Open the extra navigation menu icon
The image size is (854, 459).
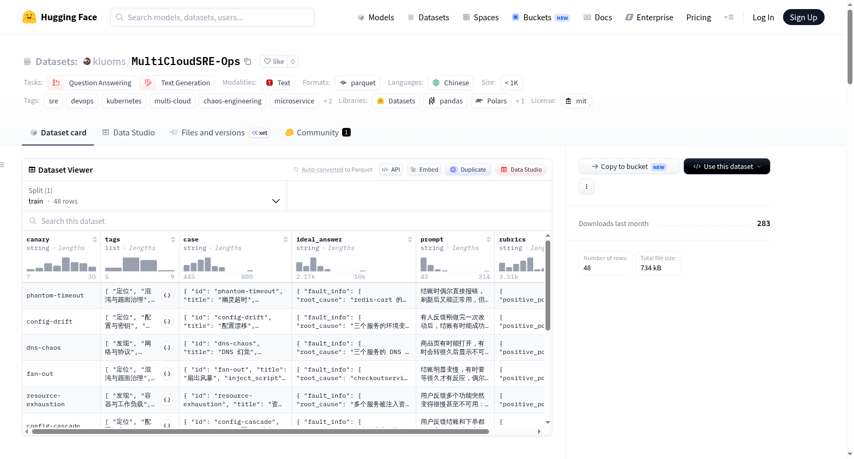(729, 17)
